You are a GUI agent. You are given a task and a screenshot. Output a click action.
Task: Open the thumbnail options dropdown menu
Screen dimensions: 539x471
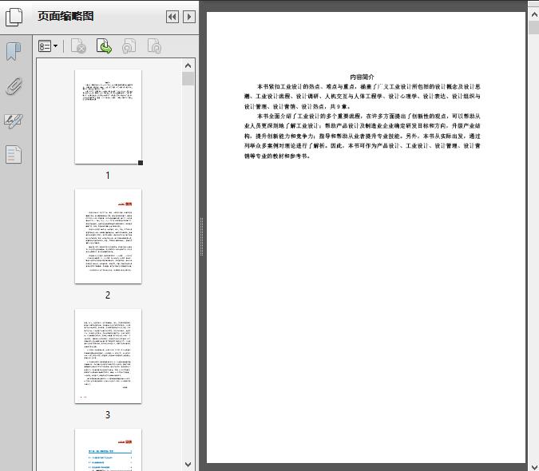48,47
